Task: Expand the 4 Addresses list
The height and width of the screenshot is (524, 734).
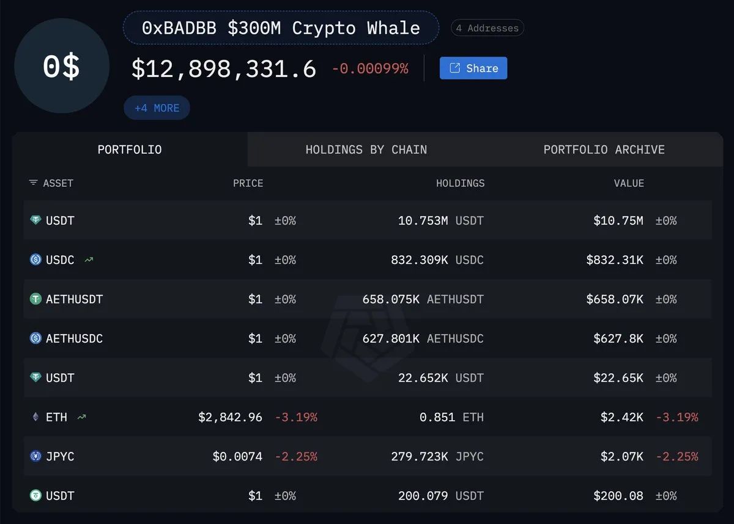Action: pyautogui.click(x=487, y=28)
